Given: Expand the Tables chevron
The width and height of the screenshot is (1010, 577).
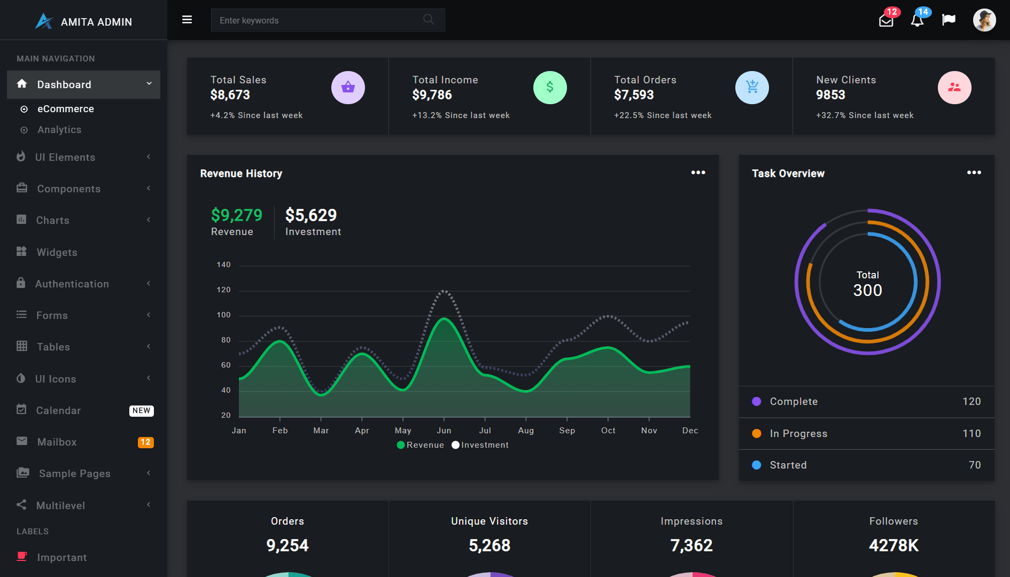Looking at the screenshot, I should tap(149, 346).
